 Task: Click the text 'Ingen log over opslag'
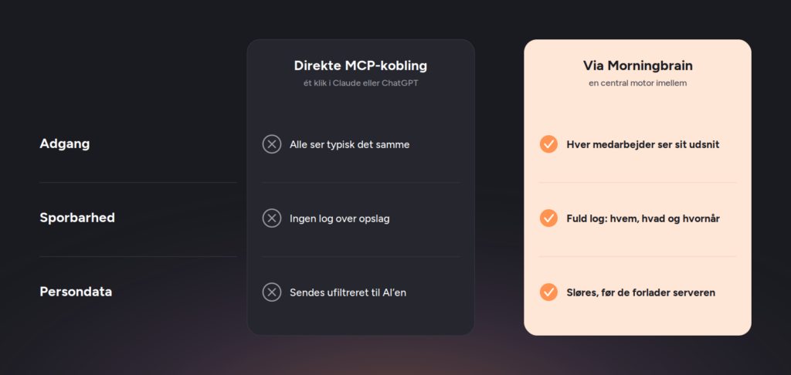(x=340, y=219)
